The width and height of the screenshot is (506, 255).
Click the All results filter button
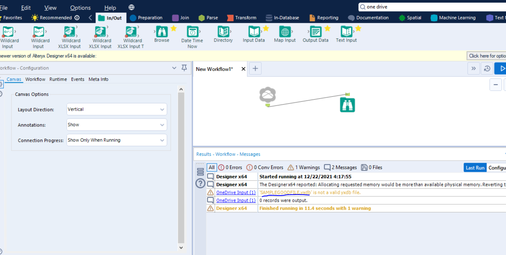point(212,167)
